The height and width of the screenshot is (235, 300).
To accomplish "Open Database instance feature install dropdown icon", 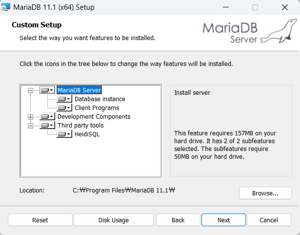I will click(64, 99).
